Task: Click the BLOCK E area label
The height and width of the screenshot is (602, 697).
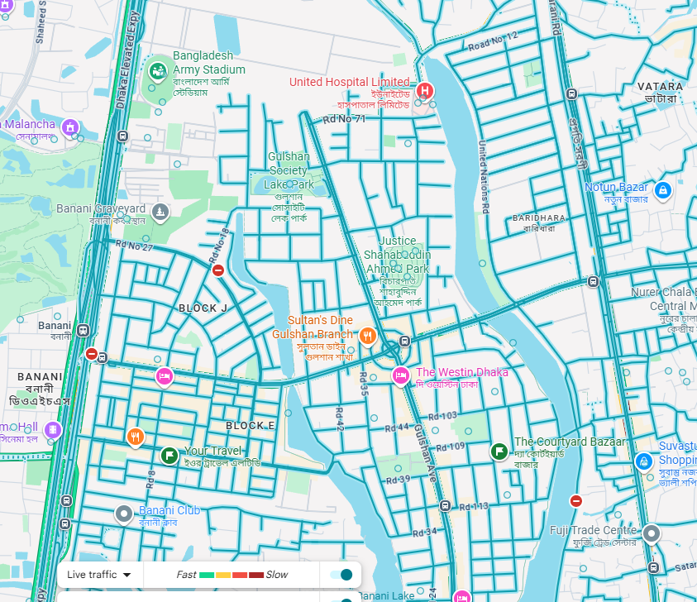Action: (x=251, y=426)
